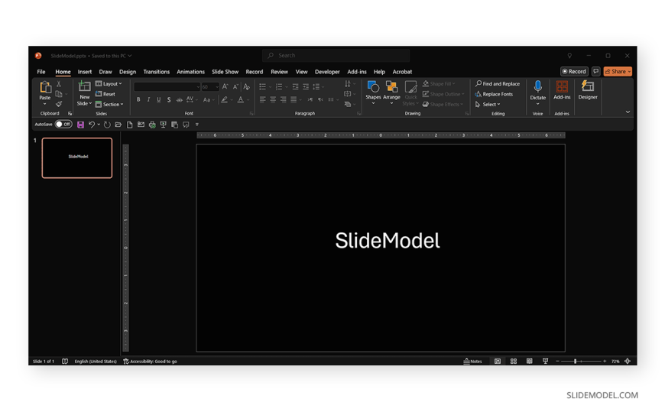Choose the text highlight color button
Image resolution: width=665 pixels, height=412 pixels.
225,99
